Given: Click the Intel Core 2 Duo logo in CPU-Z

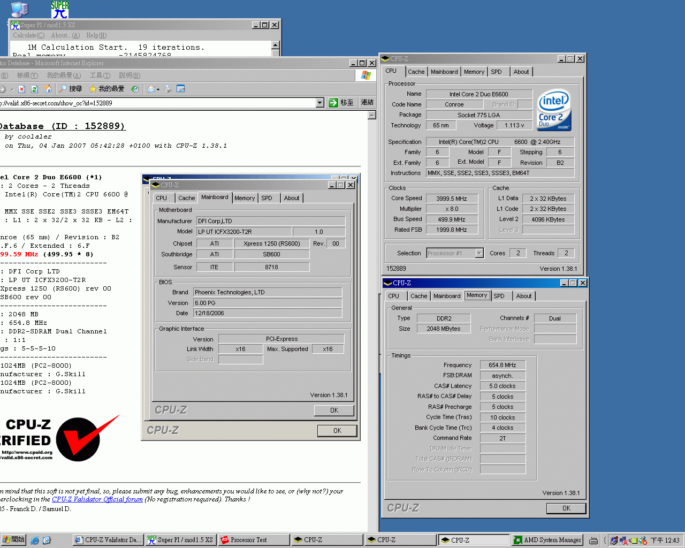Looking at the screenshot, I should [554, 110].
